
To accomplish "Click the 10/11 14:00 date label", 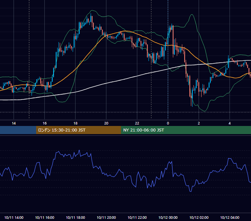I will tap(14, 217).
